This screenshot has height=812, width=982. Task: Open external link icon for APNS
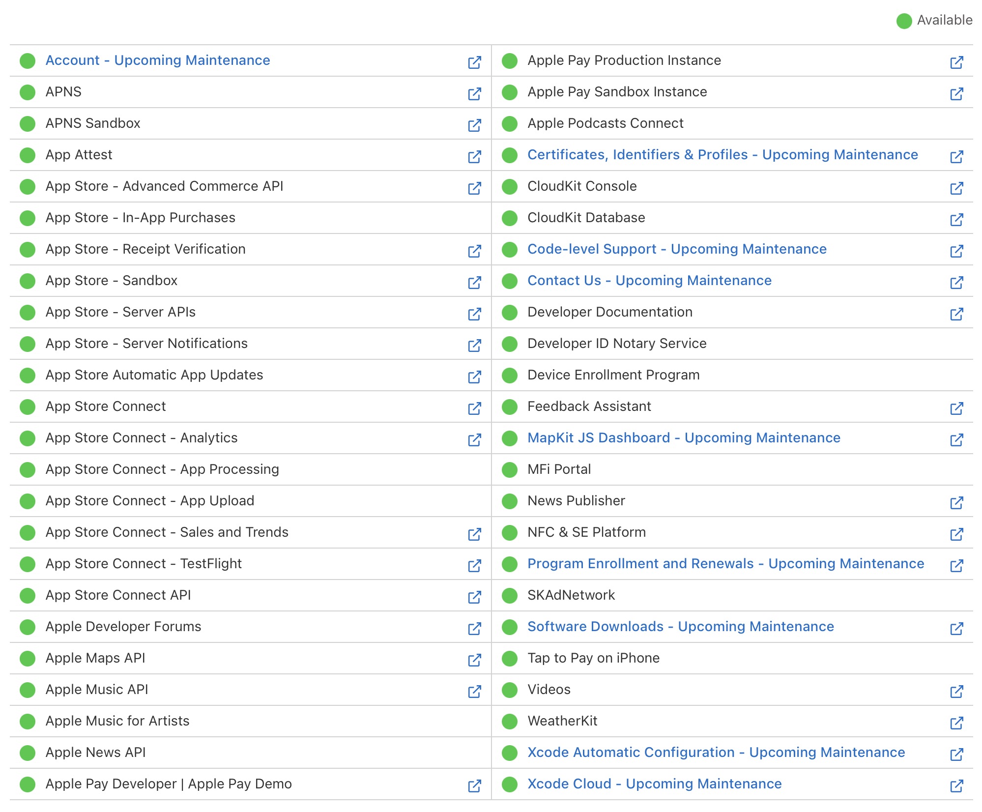(x=474, y=93)
